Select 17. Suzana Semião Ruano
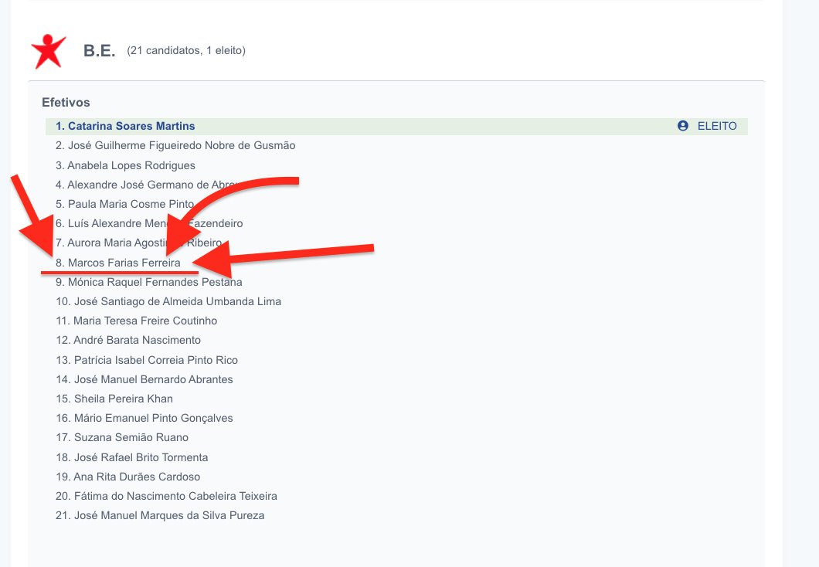The image size is (819, 567). click(122, 437)
